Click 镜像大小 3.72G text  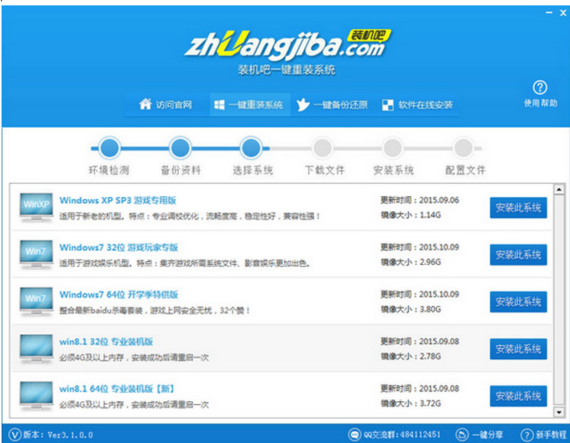pyautogui.click(x=411, y=404)
